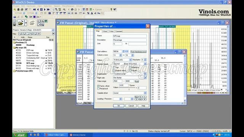The width and height of the screenshot is (244, 137).
Task: Click the Help button in Properties dialog
Action: pos(143,106)
